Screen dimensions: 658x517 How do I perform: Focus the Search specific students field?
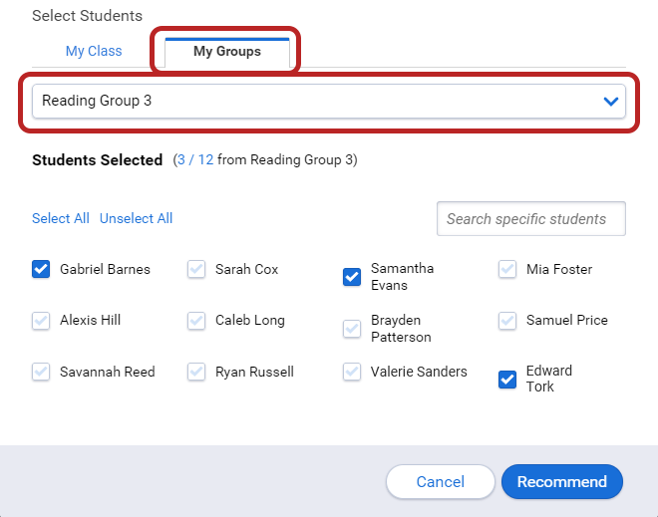(x=530, y=218)
